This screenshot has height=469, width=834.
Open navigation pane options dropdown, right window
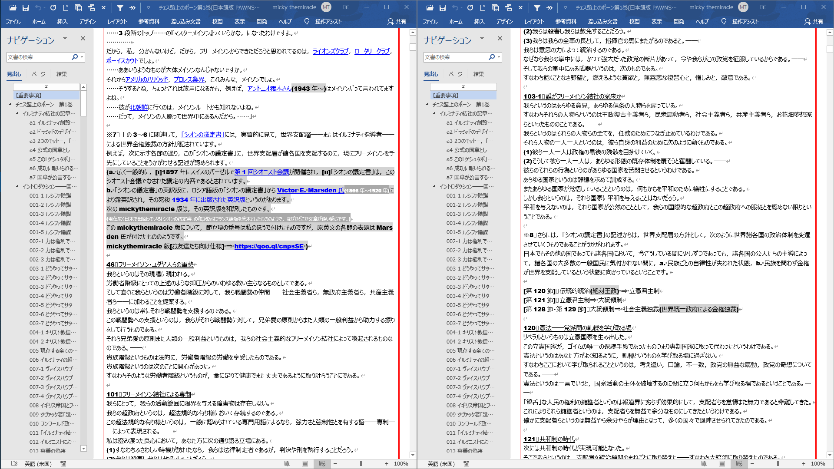(x=482, y=39)
